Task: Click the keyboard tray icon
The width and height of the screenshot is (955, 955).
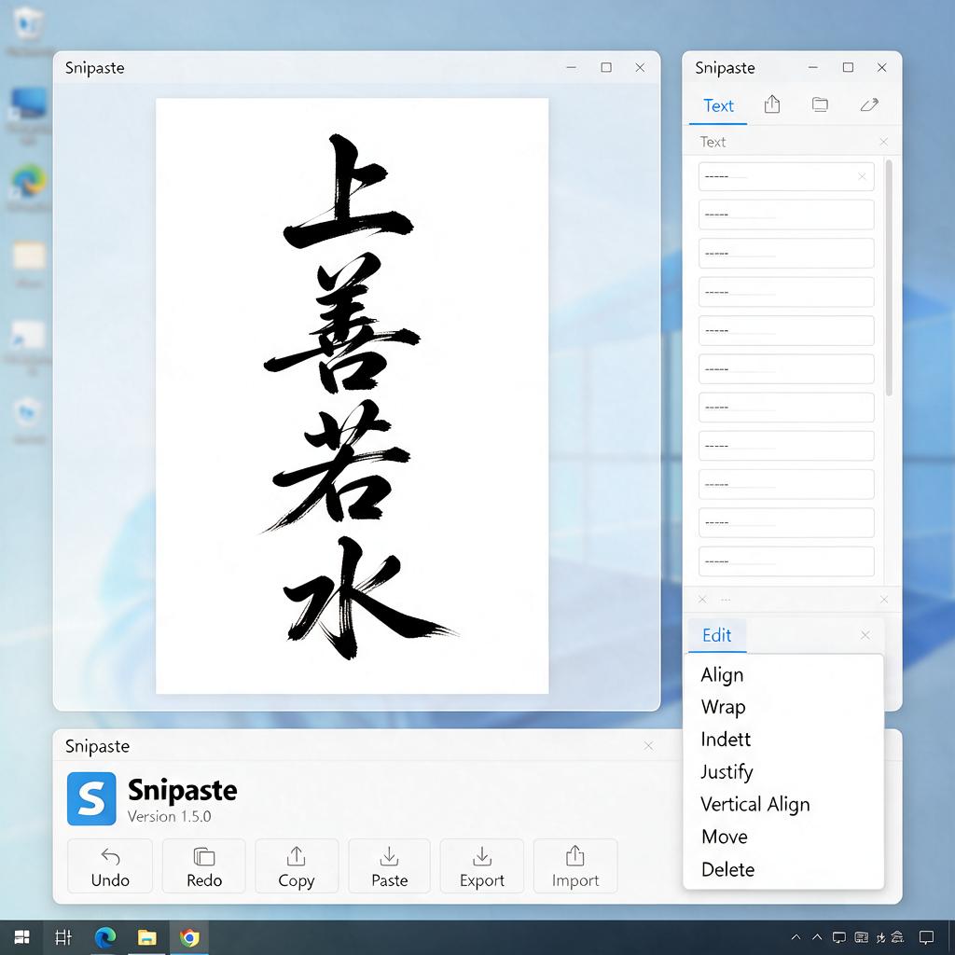Action: coord(861,937)
